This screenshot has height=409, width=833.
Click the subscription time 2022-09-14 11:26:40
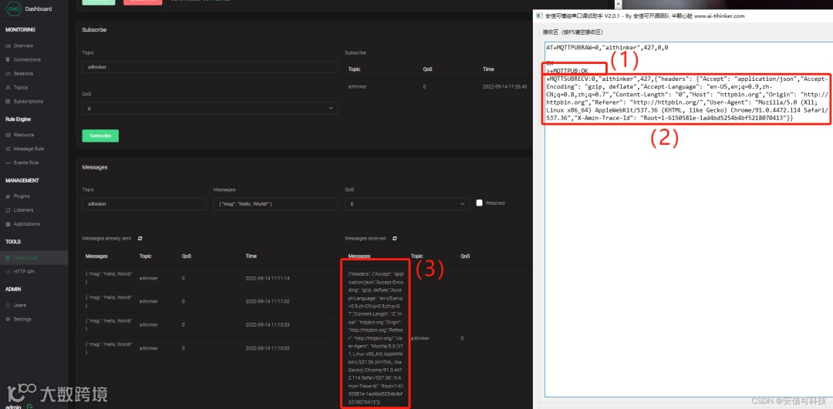[504, 86]
